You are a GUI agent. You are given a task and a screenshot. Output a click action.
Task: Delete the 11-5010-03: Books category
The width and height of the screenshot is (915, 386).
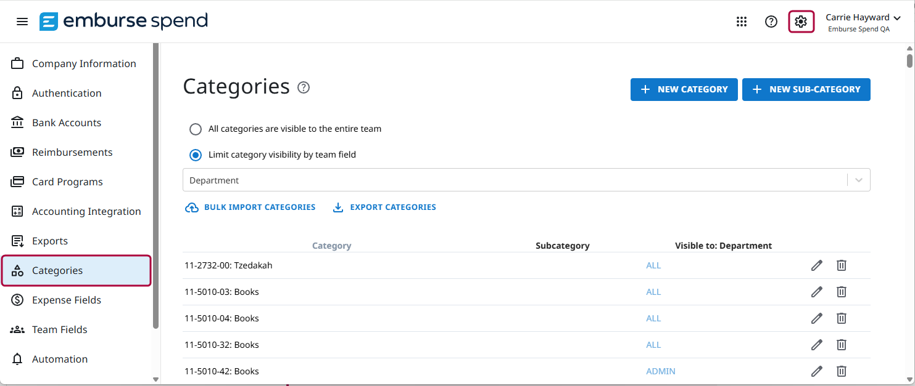click(x=841, y=292)
